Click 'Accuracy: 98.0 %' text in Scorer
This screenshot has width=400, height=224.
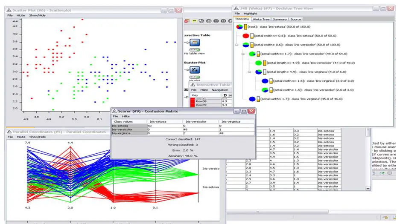click(183, 156)
